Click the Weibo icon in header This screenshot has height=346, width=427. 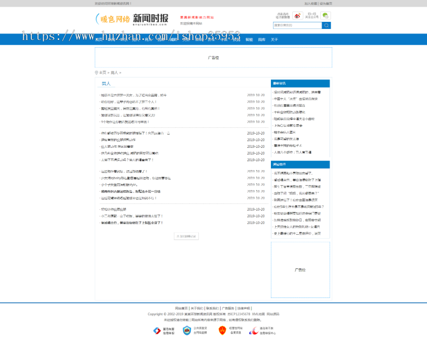pyautogui.click(x=297, y=16)
